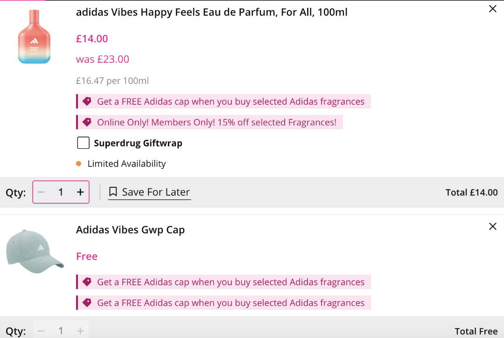504x338 pixels.
Task: Click the perfume quantity number field
Action: click(x=61, y=192)
